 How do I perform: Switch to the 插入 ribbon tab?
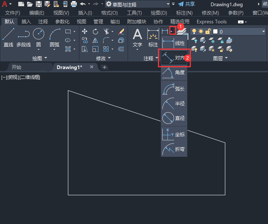click(26, 22)
